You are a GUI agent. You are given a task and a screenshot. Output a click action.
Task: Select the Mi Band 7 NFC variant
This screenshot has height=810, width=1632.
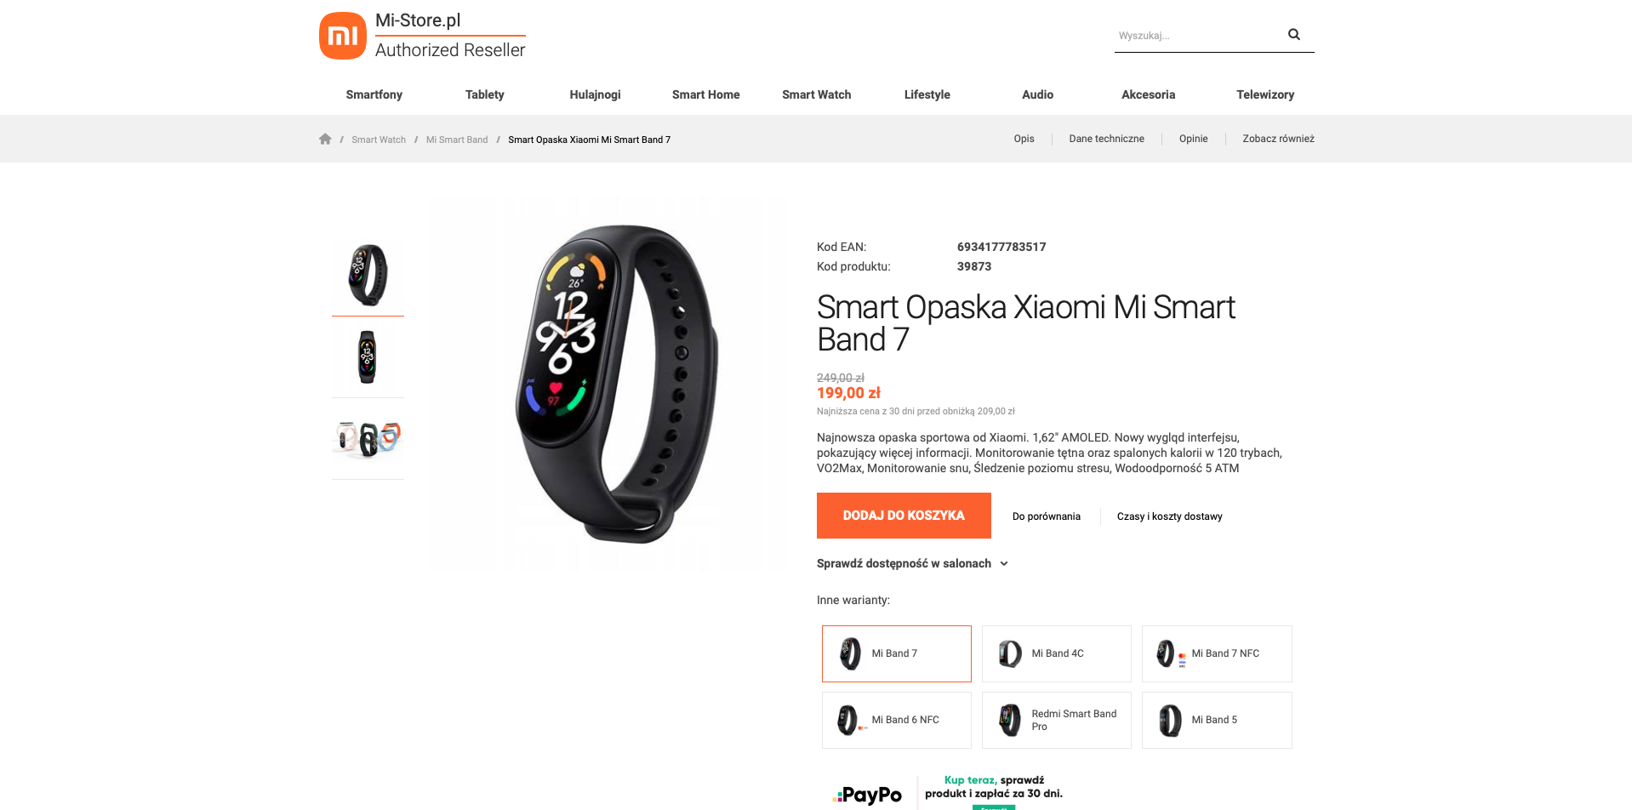[x=1217, y=653]
